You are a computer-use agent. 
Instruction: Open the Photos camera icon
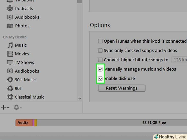coord(10,26)
